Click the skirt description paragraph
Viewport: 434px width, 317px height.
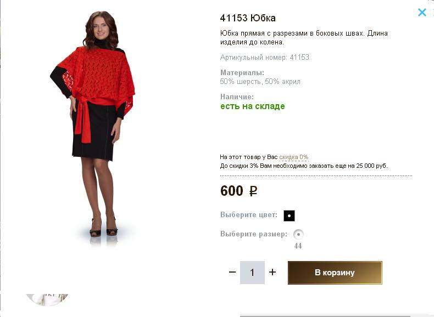click(x=303, y=37)
